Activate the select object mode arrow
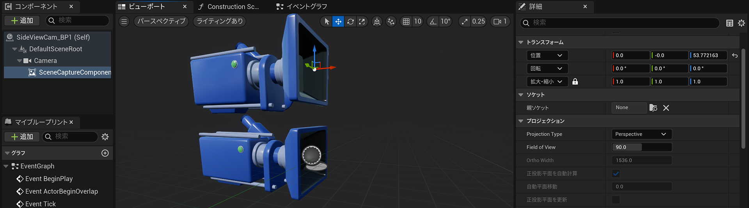749x208 pixels. point(327,21)
